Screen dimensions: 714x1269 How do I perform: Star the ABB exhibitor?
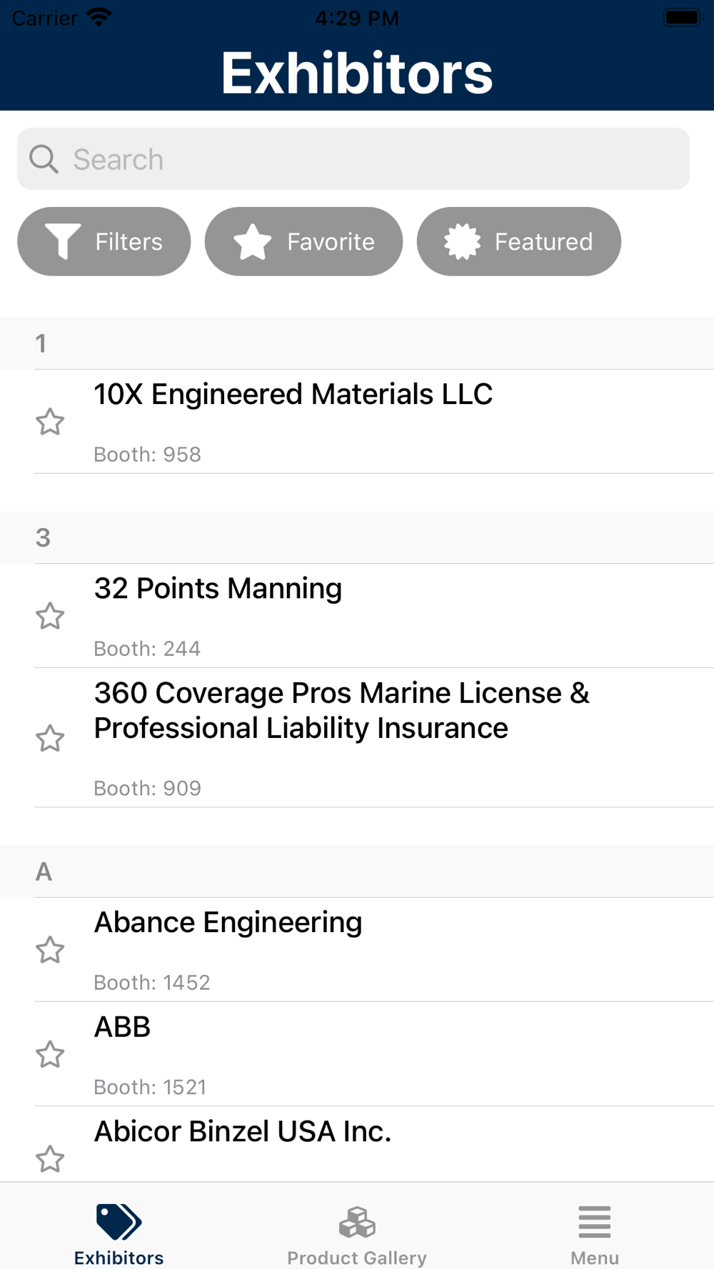point(50,1054)
